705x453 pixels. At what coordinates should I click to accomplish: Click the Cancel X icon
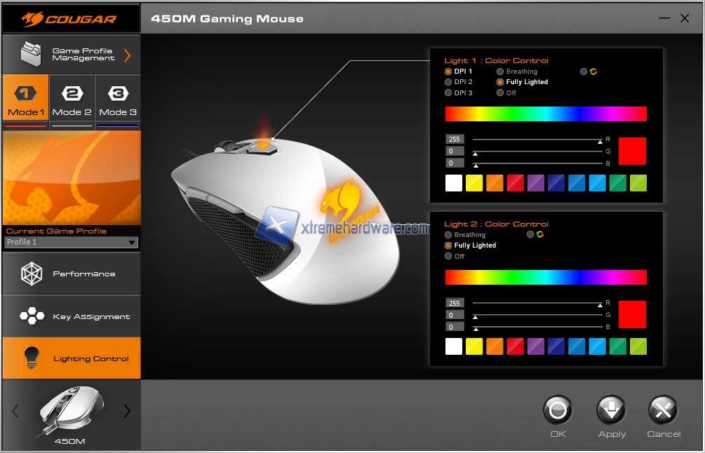663,410
